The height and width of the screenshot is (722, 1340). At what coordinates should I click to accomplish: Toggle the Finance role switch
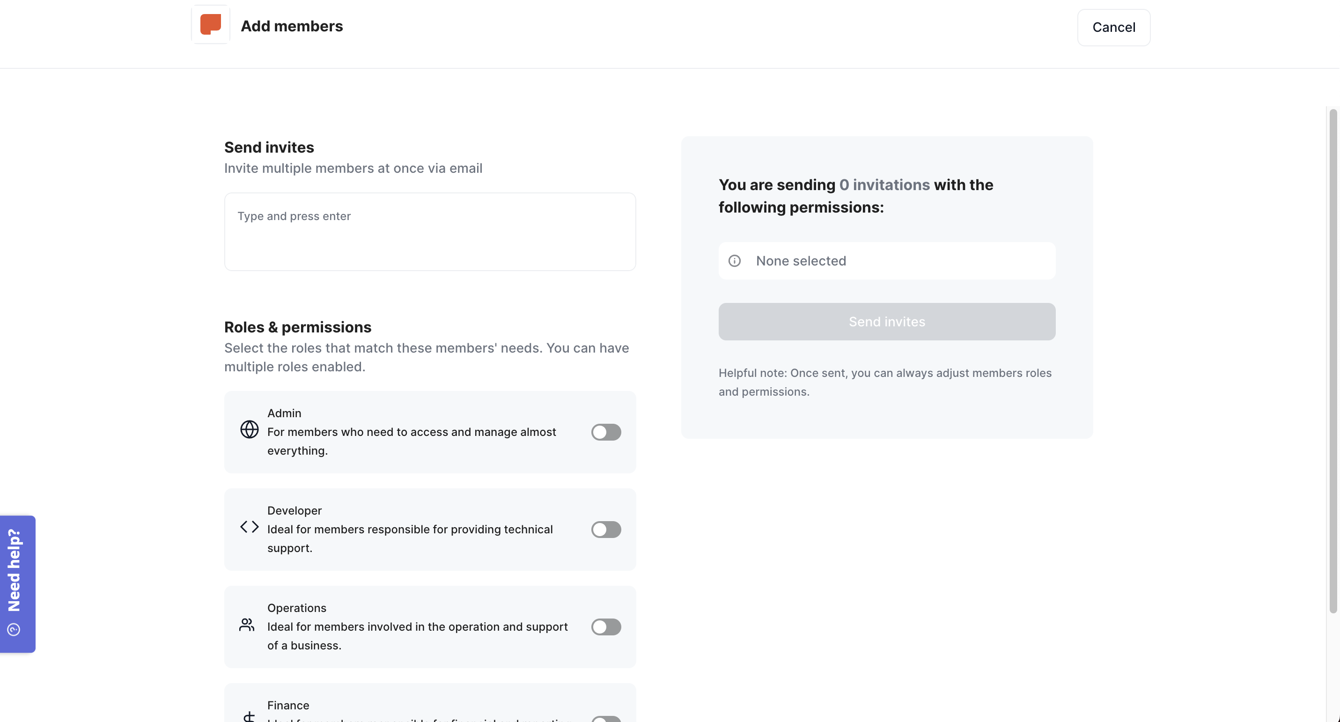[x=605, y=718]
